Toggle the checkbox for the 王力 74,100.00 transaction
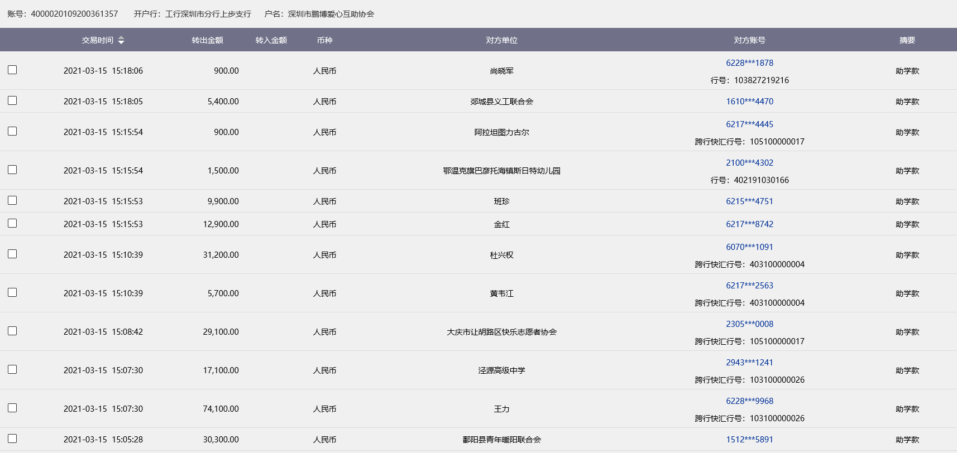The image size is (957, 453). 12,408
